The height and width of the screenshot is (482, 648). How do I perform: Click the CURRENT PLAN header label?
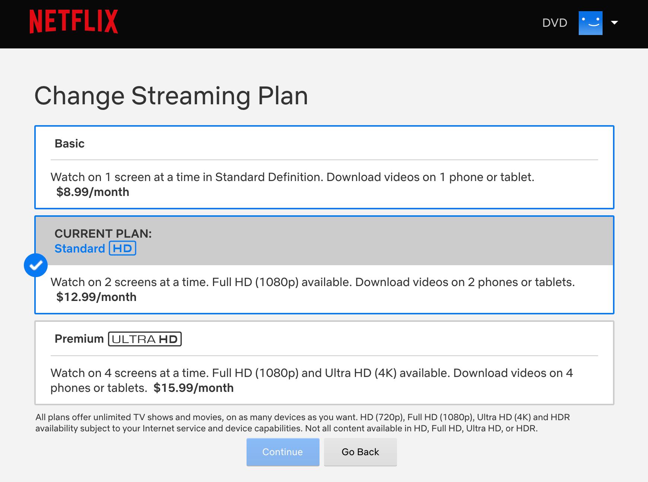(x=103, y=234)
